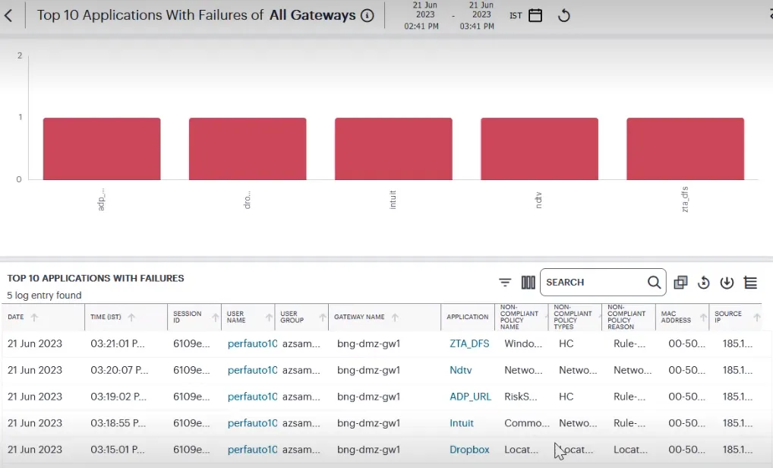Image resolution: width=773 pixels, height=468 pixels.
Task: Open the info icon beside All Gateways
Action: pyautogui.click(x=368, y=15)
